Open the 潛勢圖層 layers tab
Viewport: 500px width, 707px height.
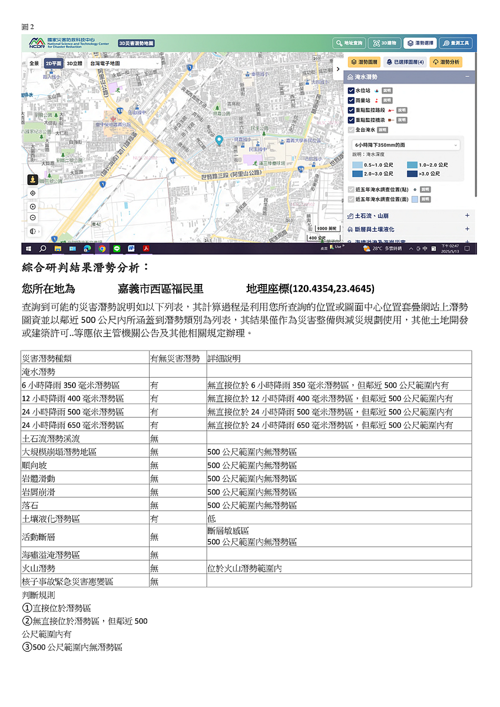click(365, 62)
